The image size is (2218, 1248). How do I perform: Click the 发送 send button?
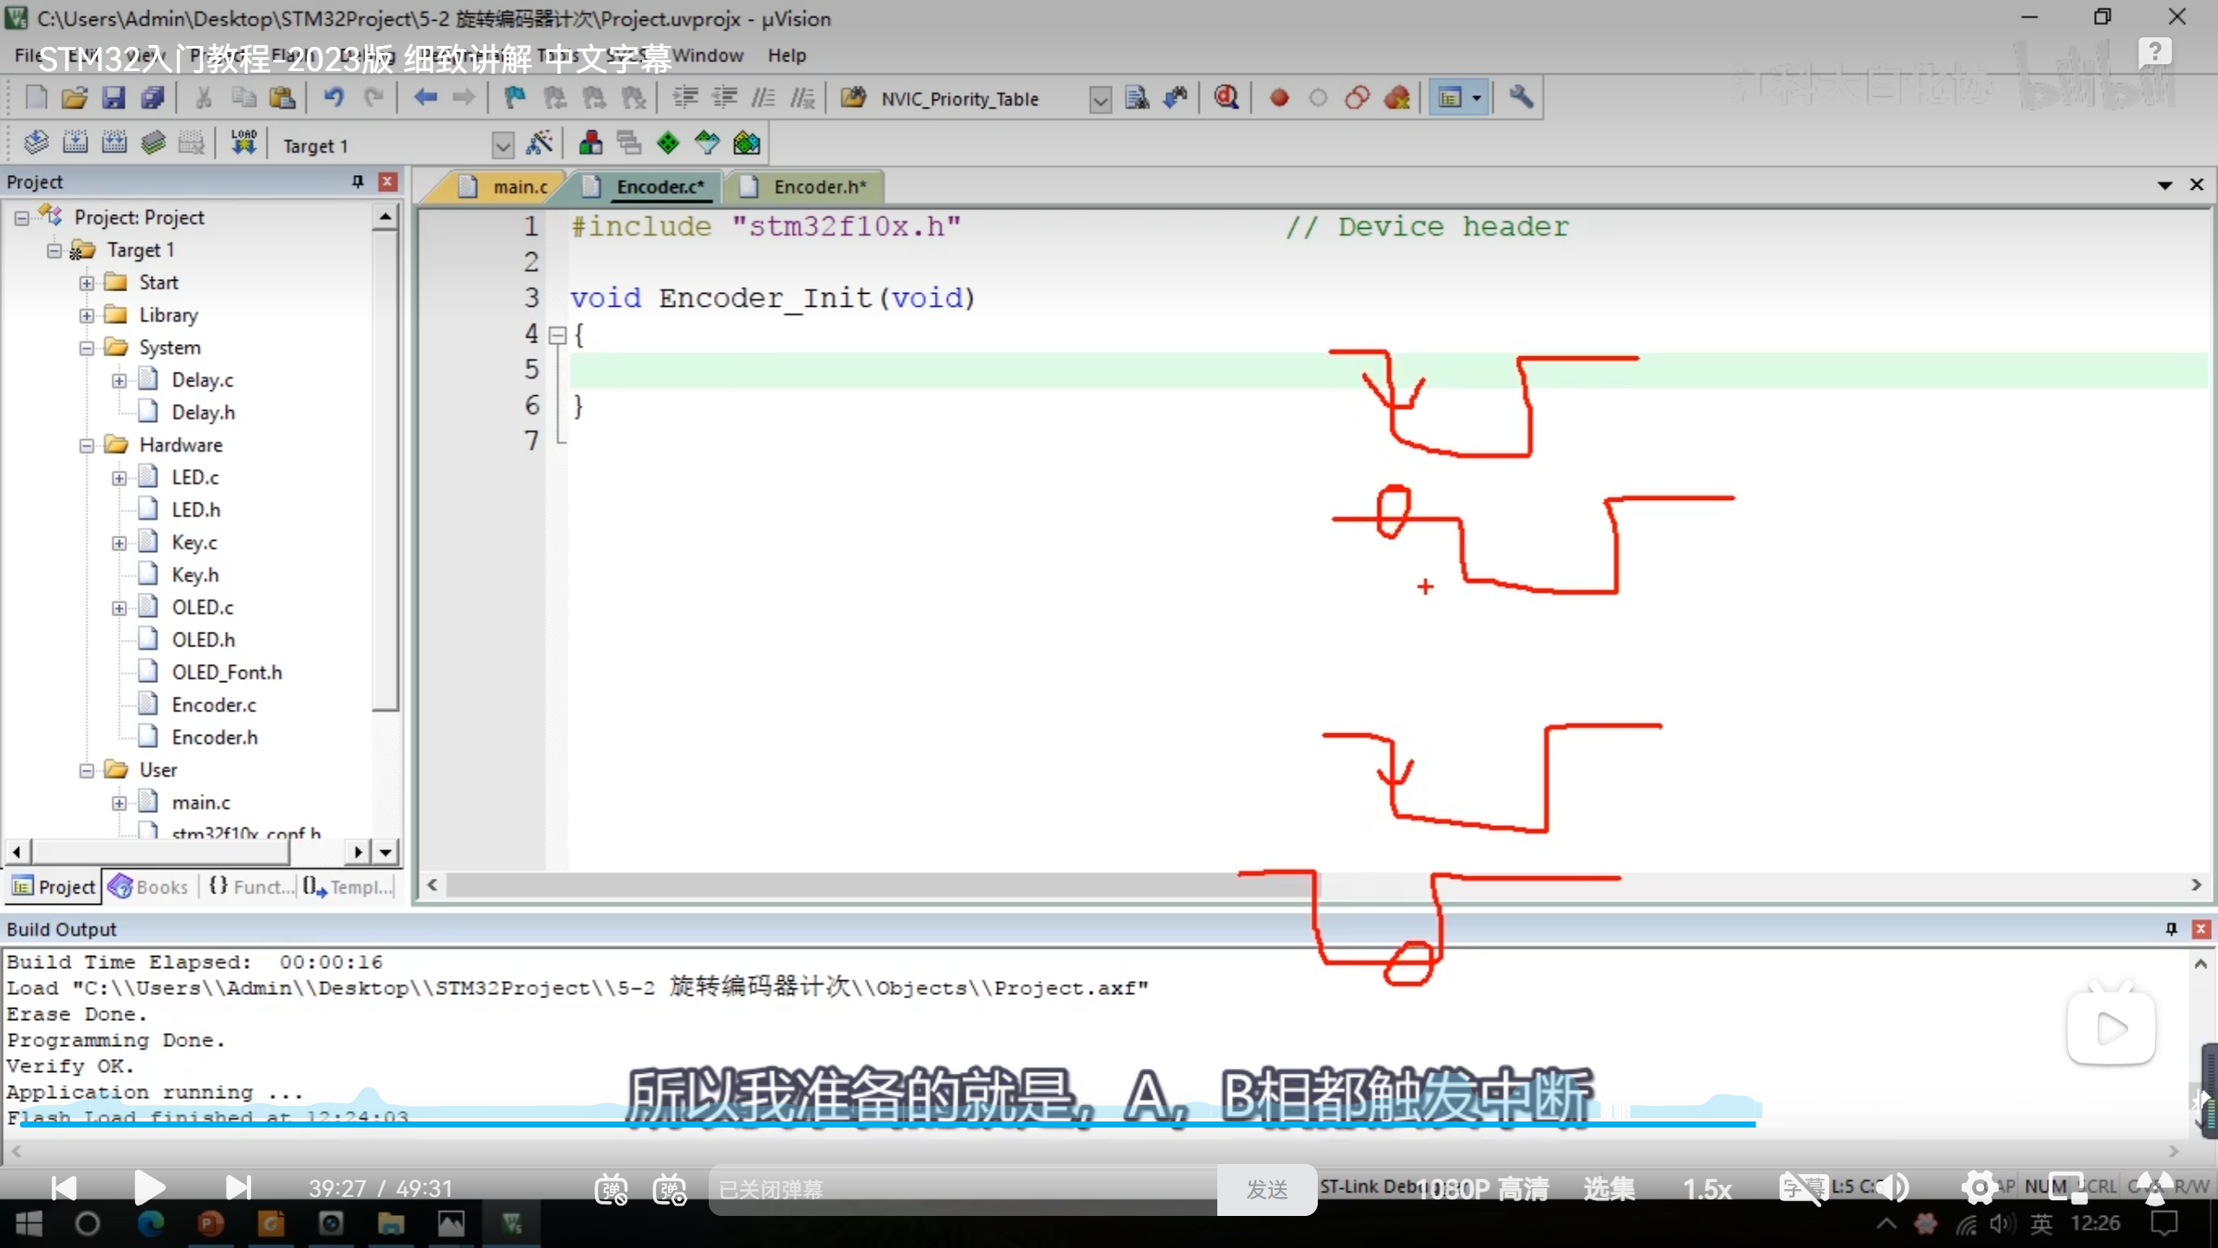coord(1267,1189)
